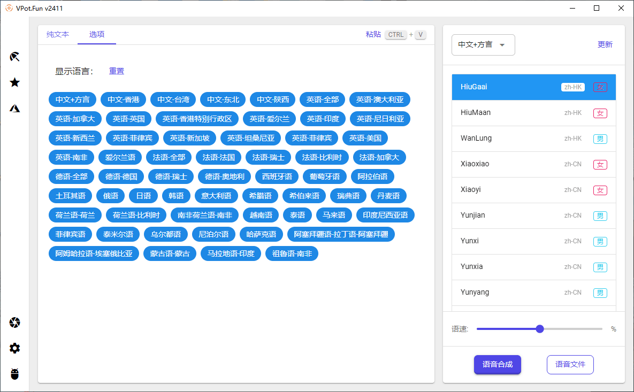Click the 语速 speed slider handle
The image size is (634, 392).
(x=540, y=329)
